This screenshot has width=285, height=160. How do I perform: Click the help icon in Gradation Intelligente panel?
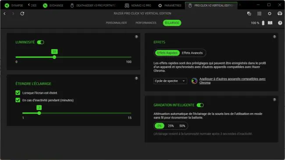274,100
